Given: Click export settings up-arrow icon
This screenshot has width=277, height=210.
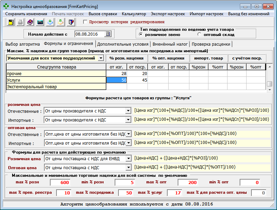Looking at the screenshot, I should [51, 22].
